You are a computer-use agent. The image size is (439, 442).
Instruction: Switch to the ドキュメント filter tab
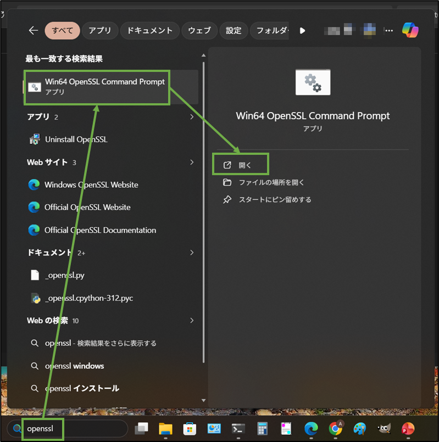[x=150, y=30]
